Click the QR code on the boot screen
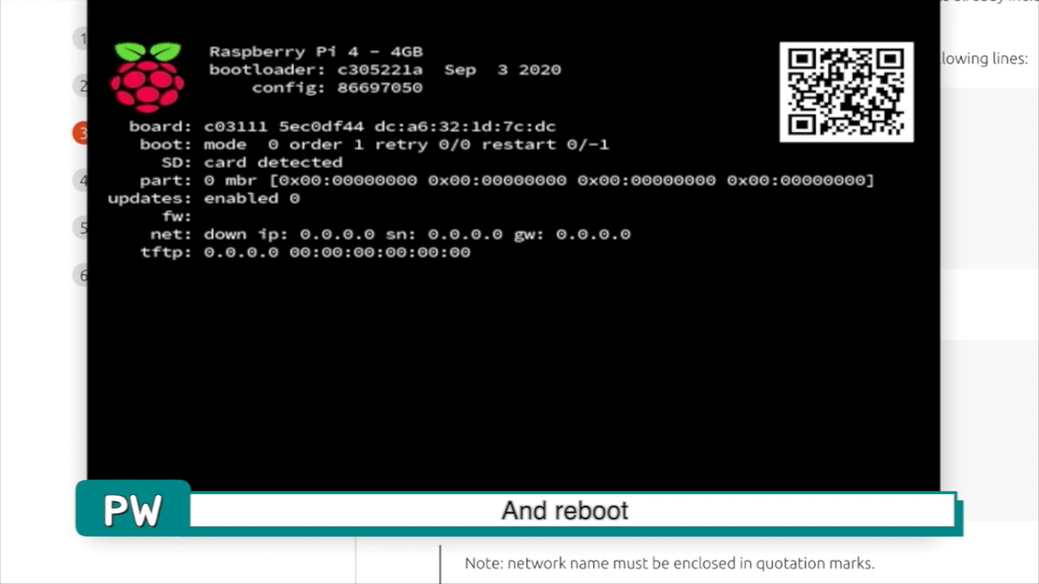 (x=847, y=92)
